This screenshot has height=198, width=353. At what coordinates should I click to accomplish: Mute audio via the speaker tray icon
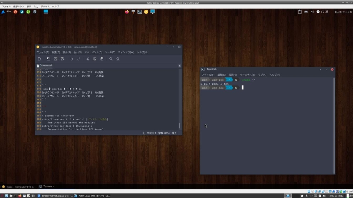coord(313,12)
